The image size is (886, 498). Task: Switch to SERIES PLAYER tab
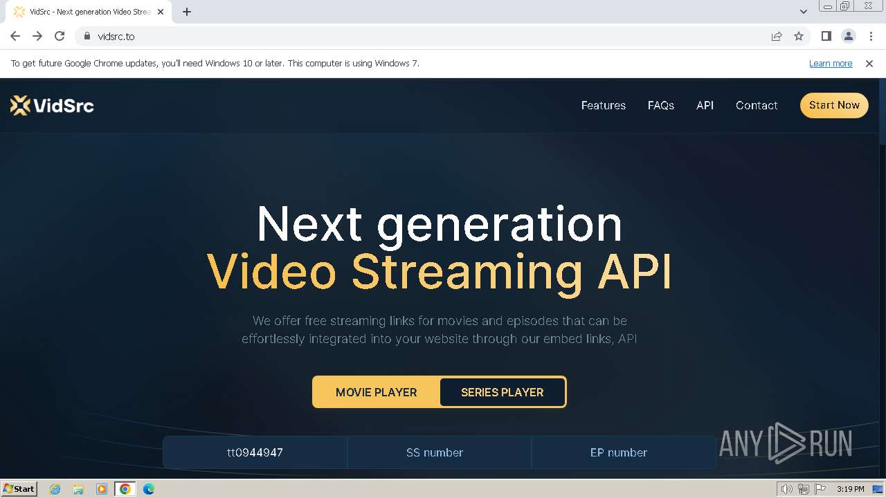click(x=503, y=392)
